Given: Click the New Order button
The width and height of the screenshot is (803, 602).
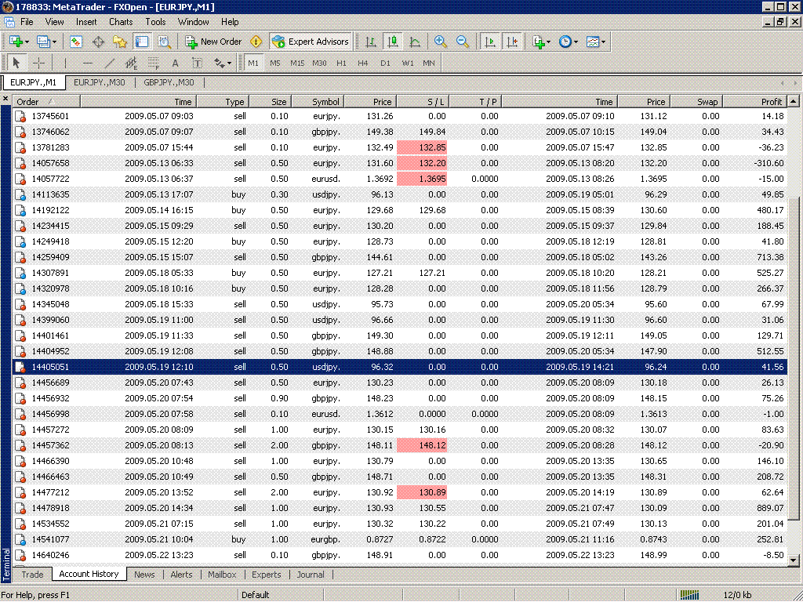Looking at the screenshot, I should coord(213,42).
